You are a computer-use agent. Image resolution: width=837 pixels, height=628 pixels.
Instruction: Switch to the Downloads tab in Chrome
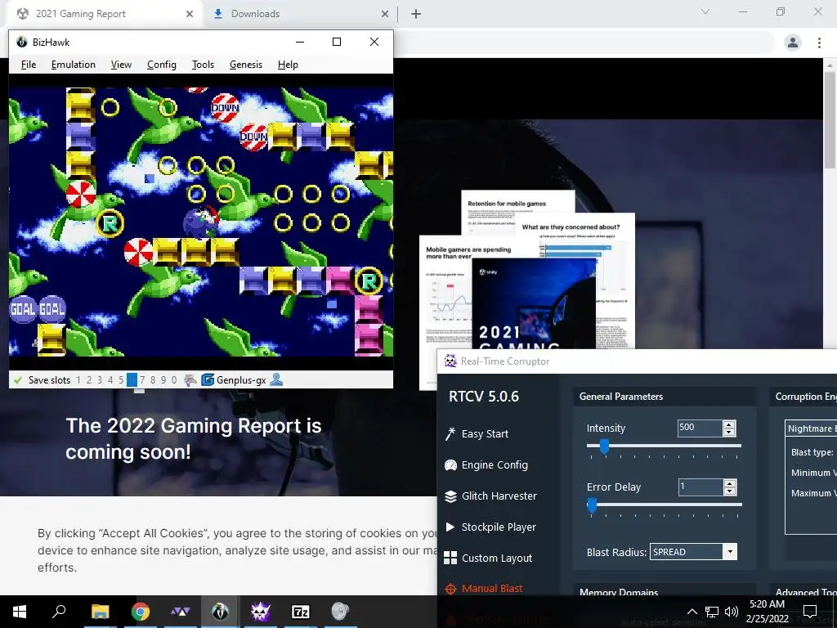302,14
